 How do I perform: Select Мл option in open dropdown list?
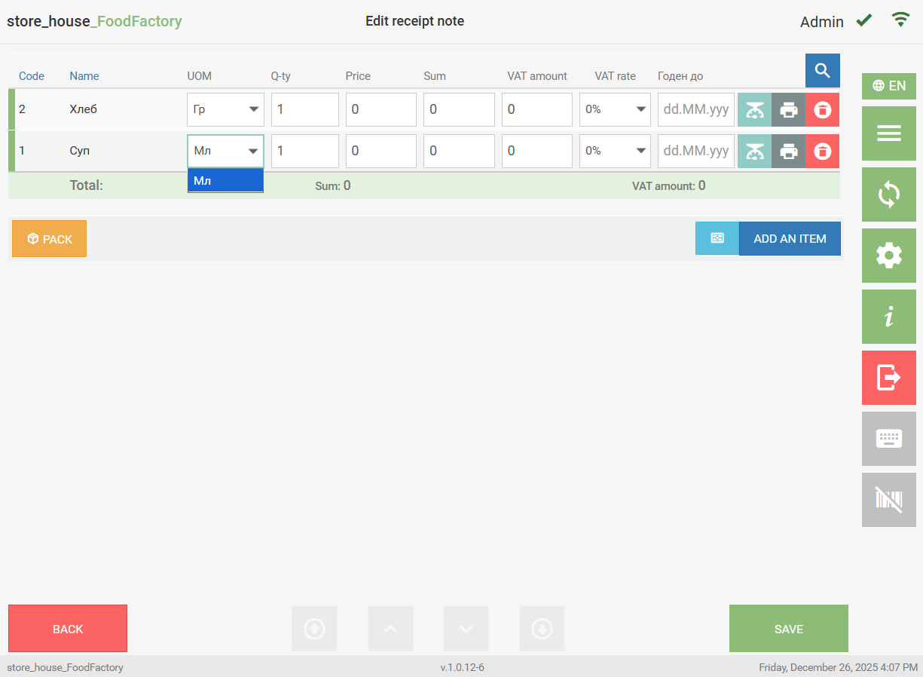click(225, 181)
